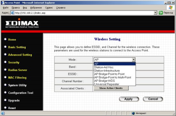Open Advanced Setting in sidebar

[x=20, y=55]
